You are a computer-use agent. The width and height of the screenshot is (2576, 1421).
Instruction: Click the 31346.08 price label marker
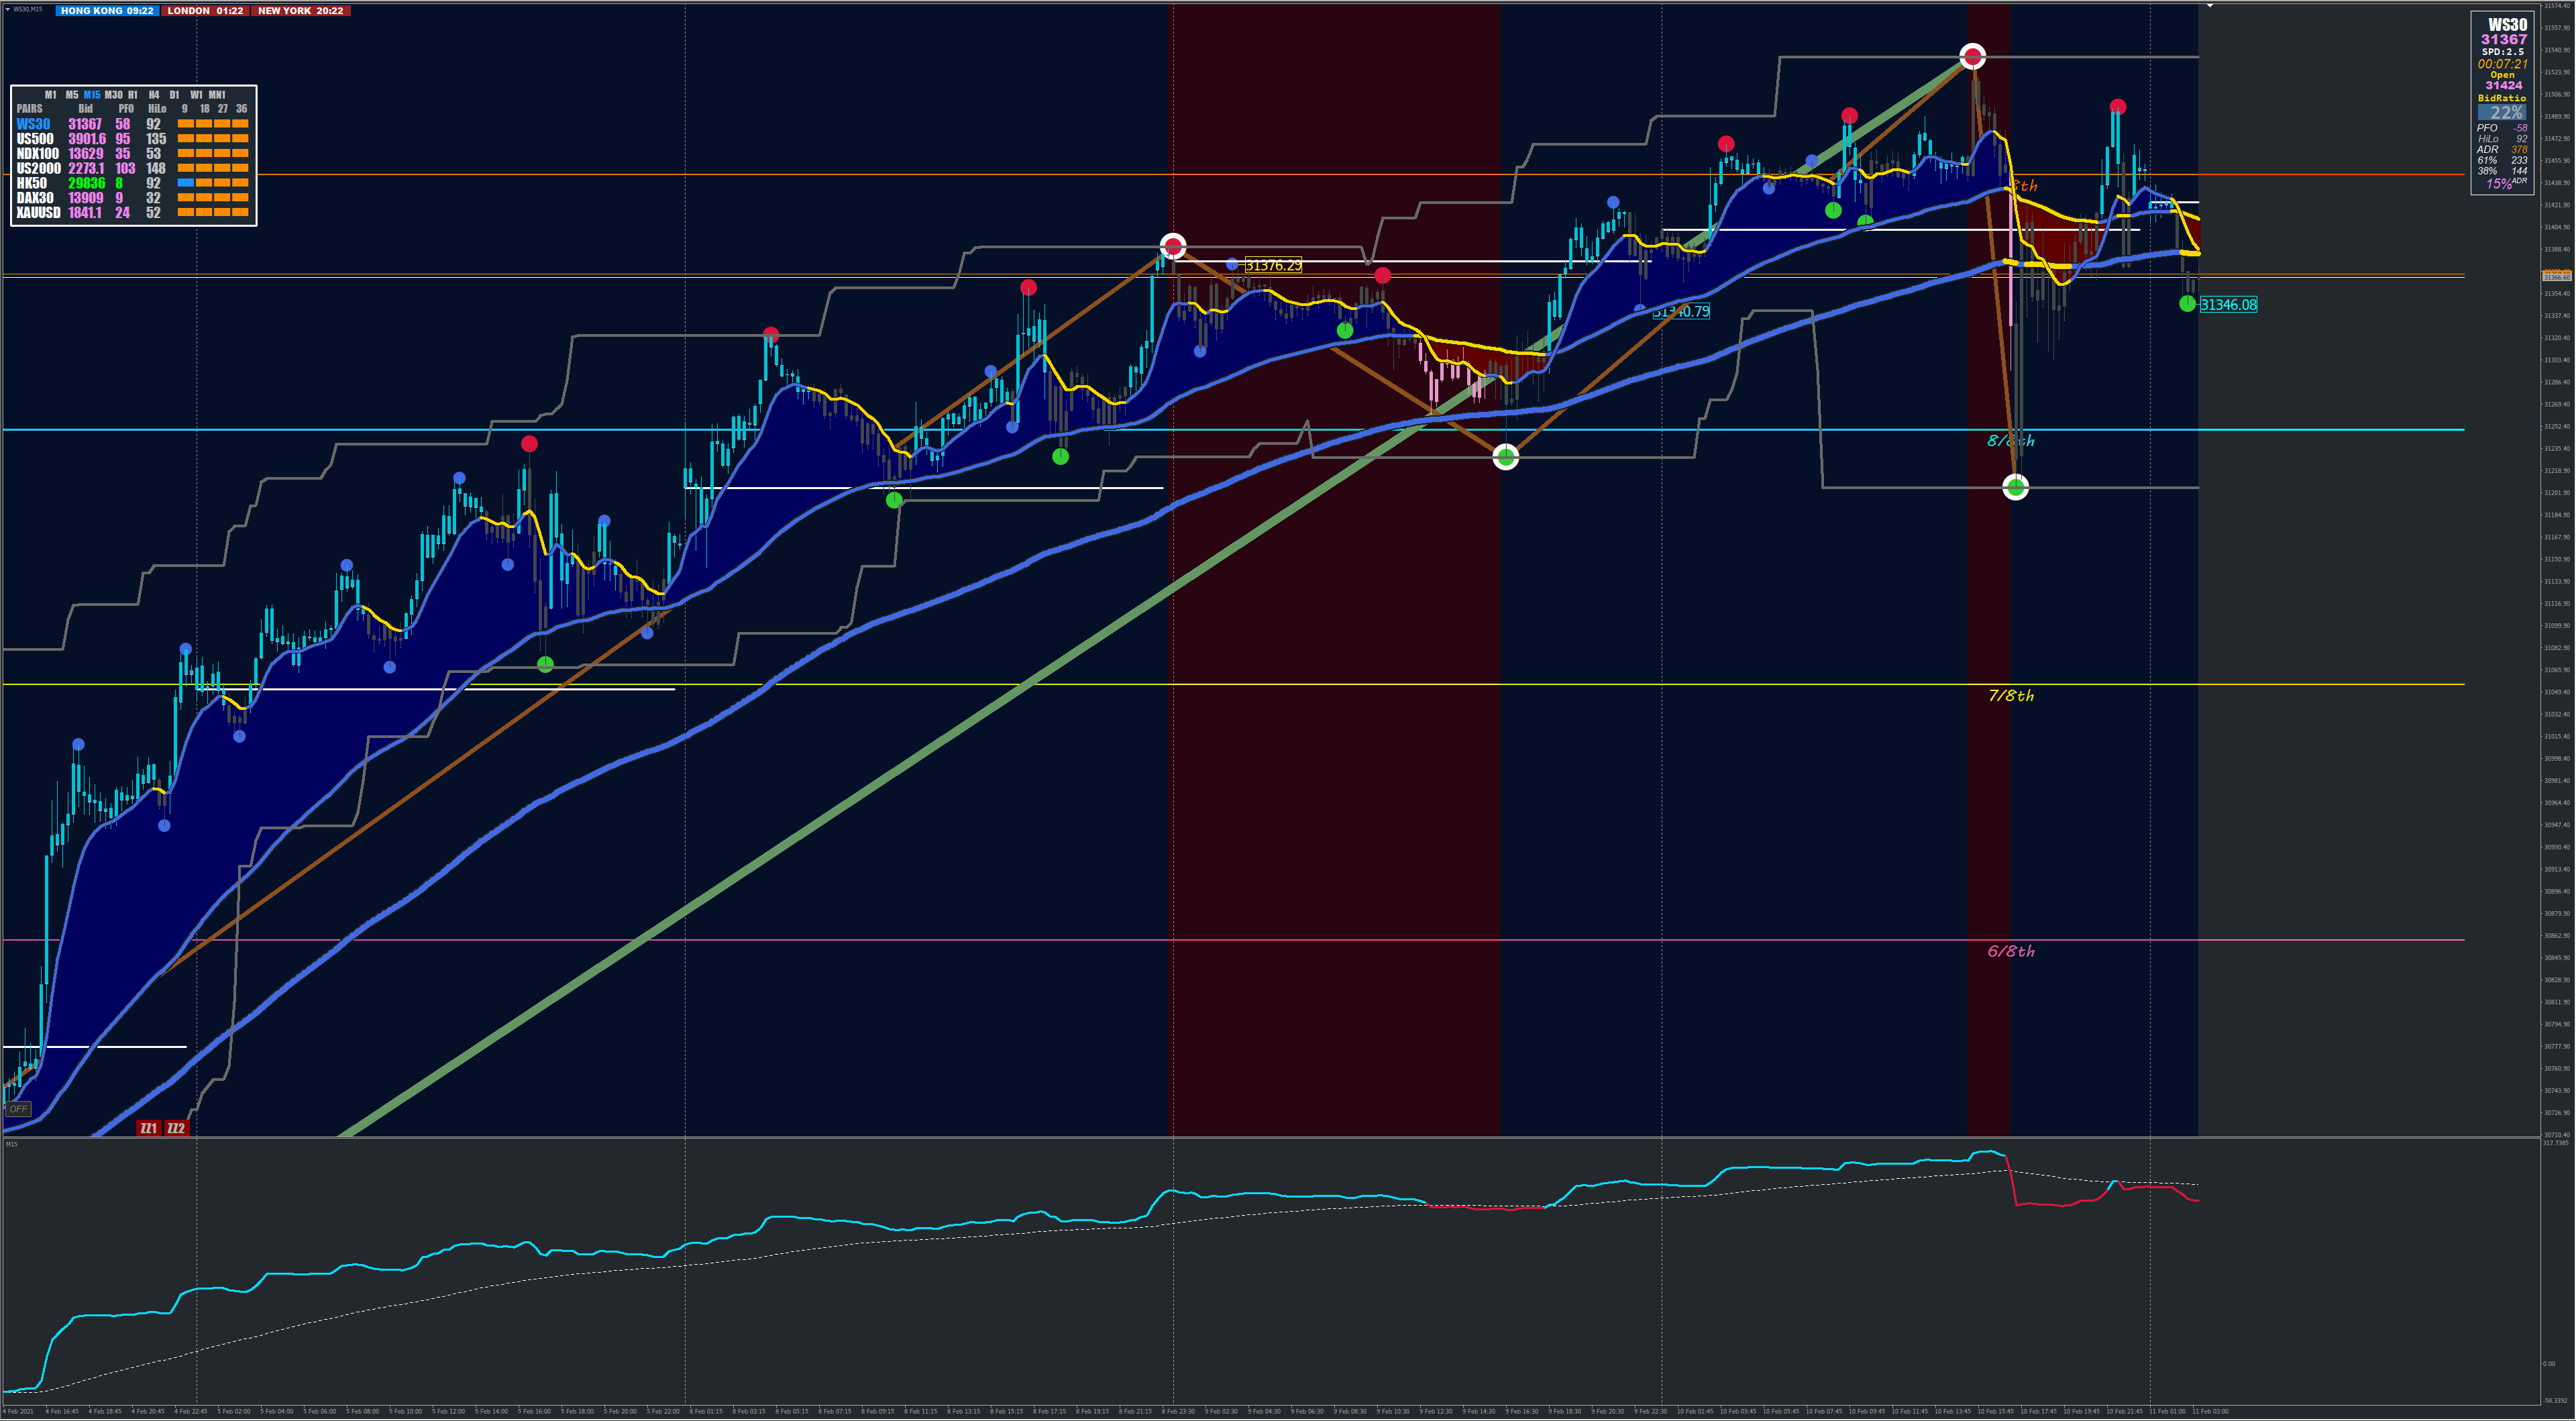coord(2228,305)
